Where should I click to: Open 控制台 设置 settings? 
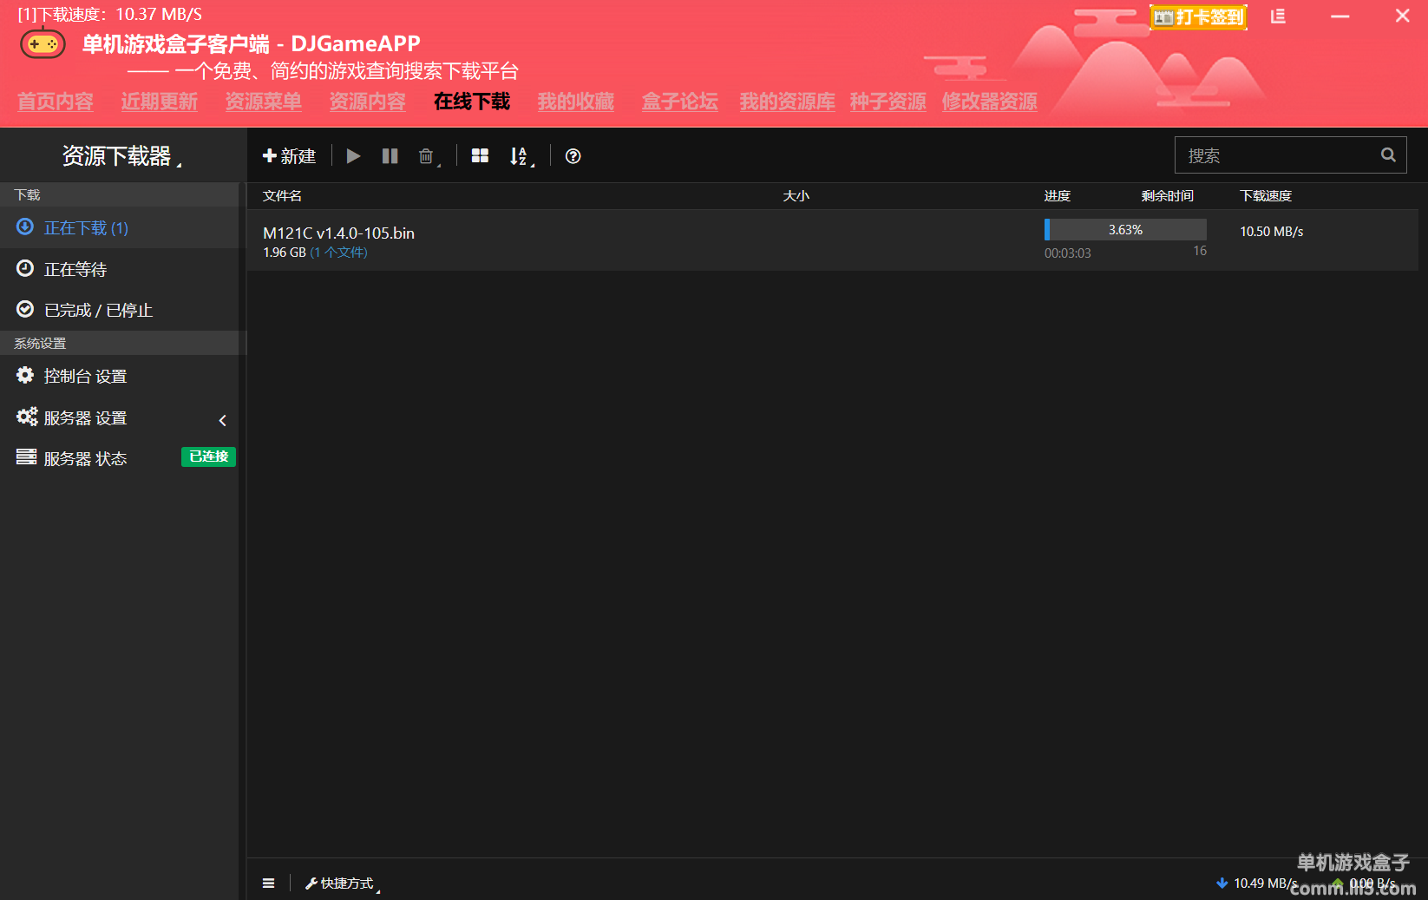119,376
